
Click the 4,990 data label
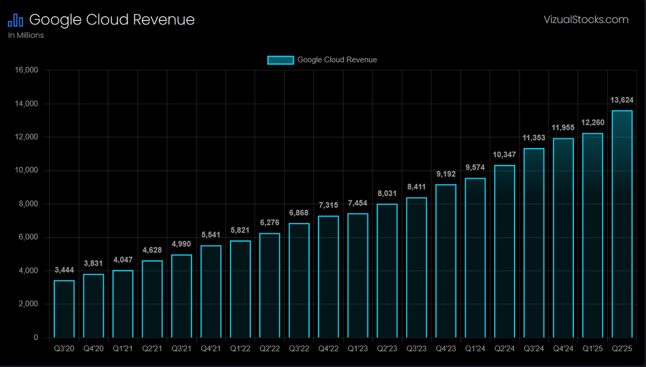pyautogui.click(x=181, y=244)
